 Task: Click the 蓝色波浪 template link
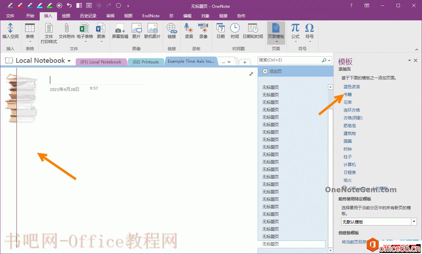(x=352, y=87)
